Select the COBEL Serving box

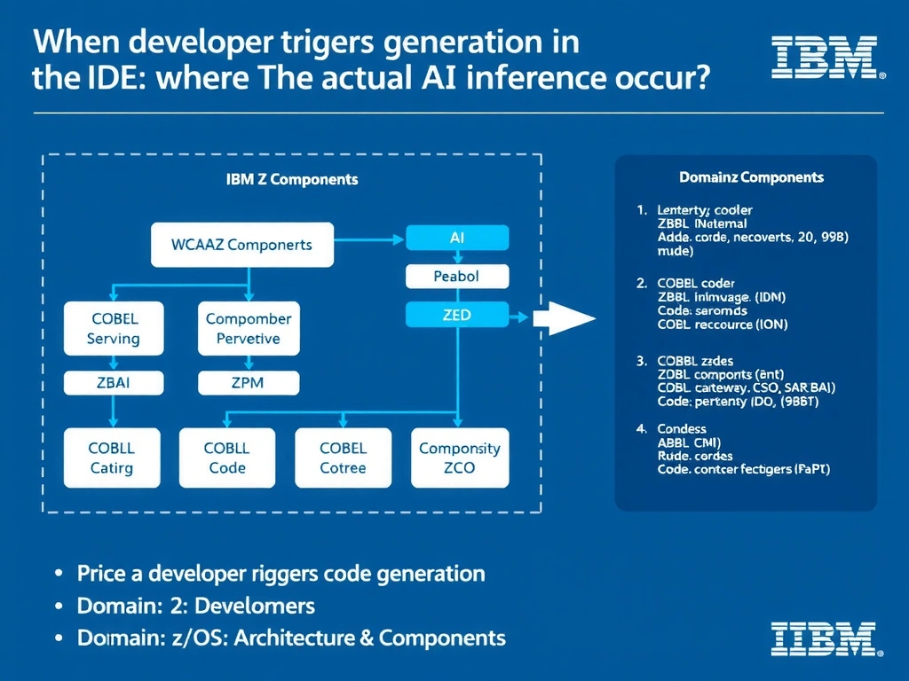point(114,328)
